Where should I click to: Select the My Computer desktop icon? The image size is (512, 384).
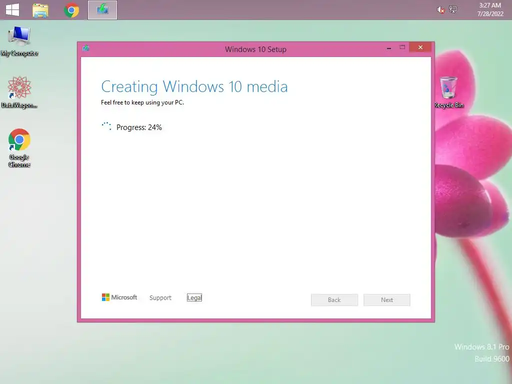point(19,42)
